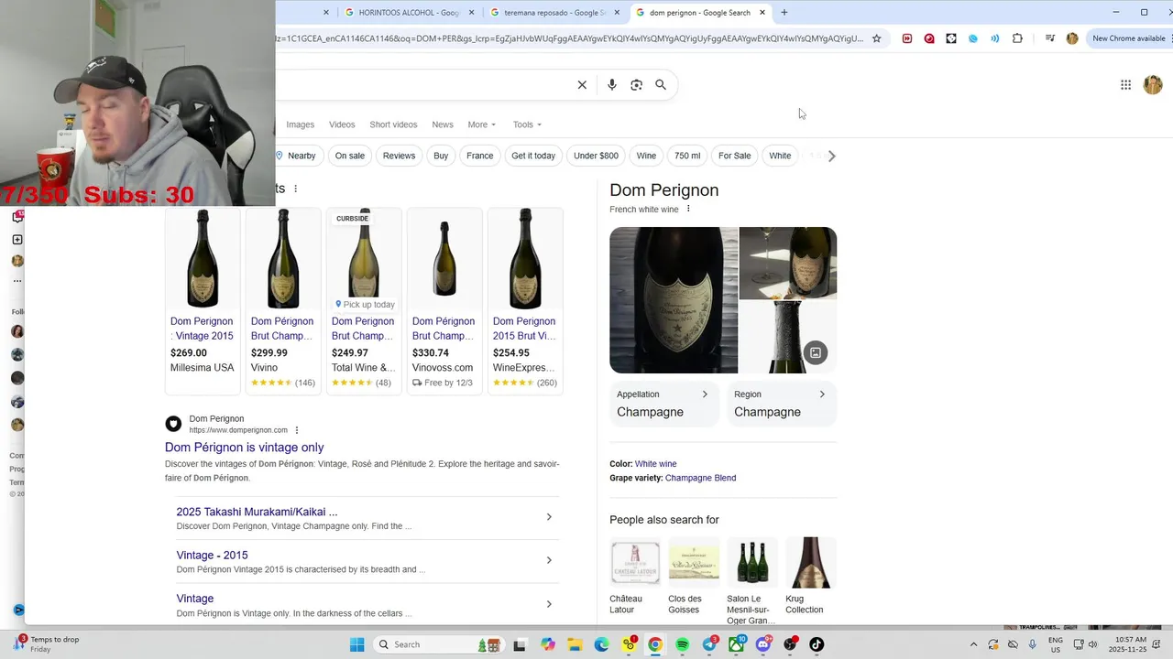Submit search using the magnifier icon

tap(661, 85)
